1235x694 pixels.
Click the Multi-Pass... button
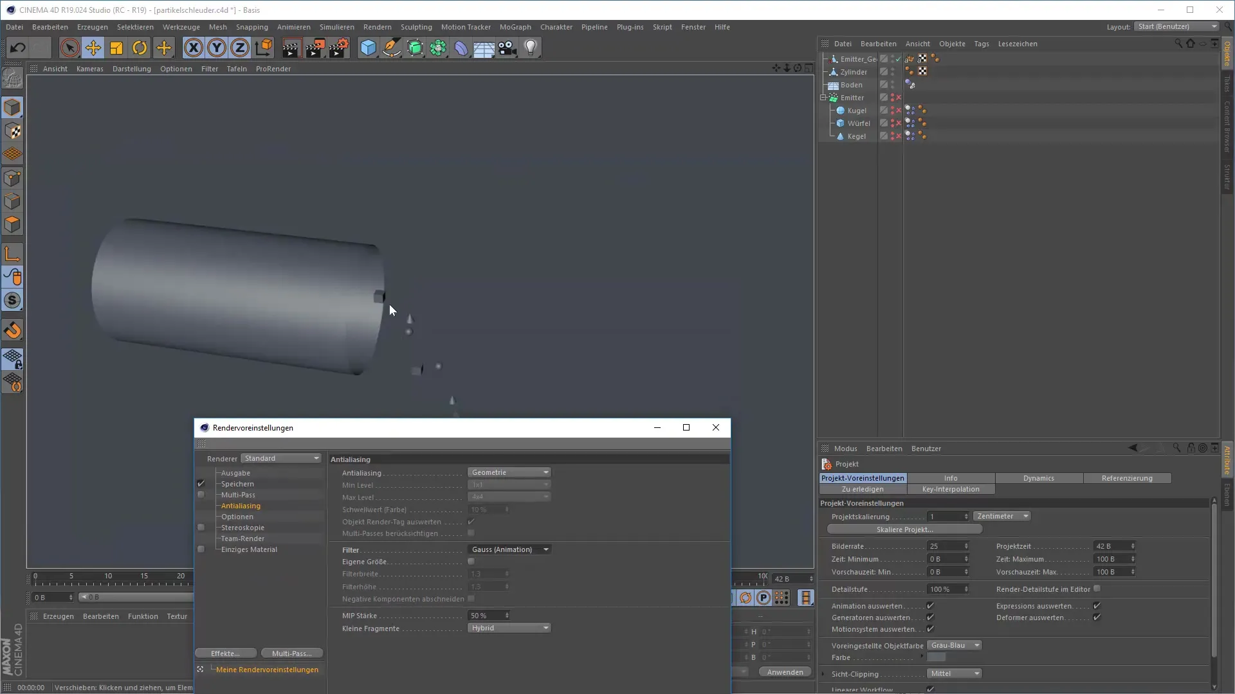pos(291,654)
